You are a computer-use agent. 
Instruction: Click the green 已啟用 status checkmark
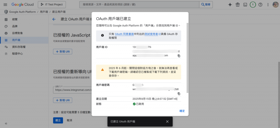[x=134, y=104]
